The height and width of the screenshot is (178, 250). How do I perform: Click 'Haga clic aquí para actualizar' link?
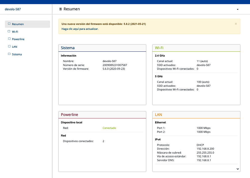tap(80, 29)
